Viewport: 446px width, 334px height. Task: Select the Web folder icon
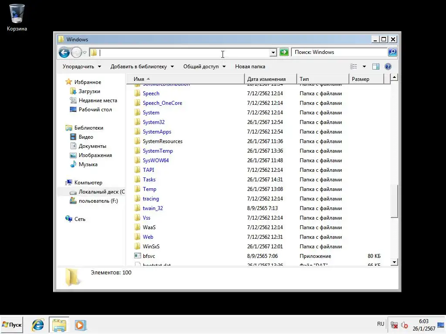137,237
